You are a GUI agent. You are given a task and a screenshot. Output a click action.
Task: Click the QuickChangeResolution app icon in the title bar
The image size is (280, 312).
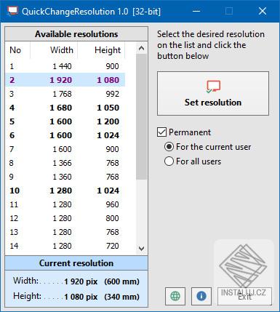point(12,11)
